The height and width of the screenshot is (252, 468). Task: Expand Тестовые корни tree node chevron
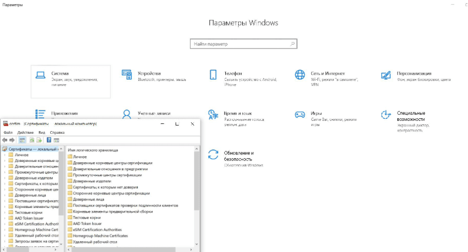point(5,212)
